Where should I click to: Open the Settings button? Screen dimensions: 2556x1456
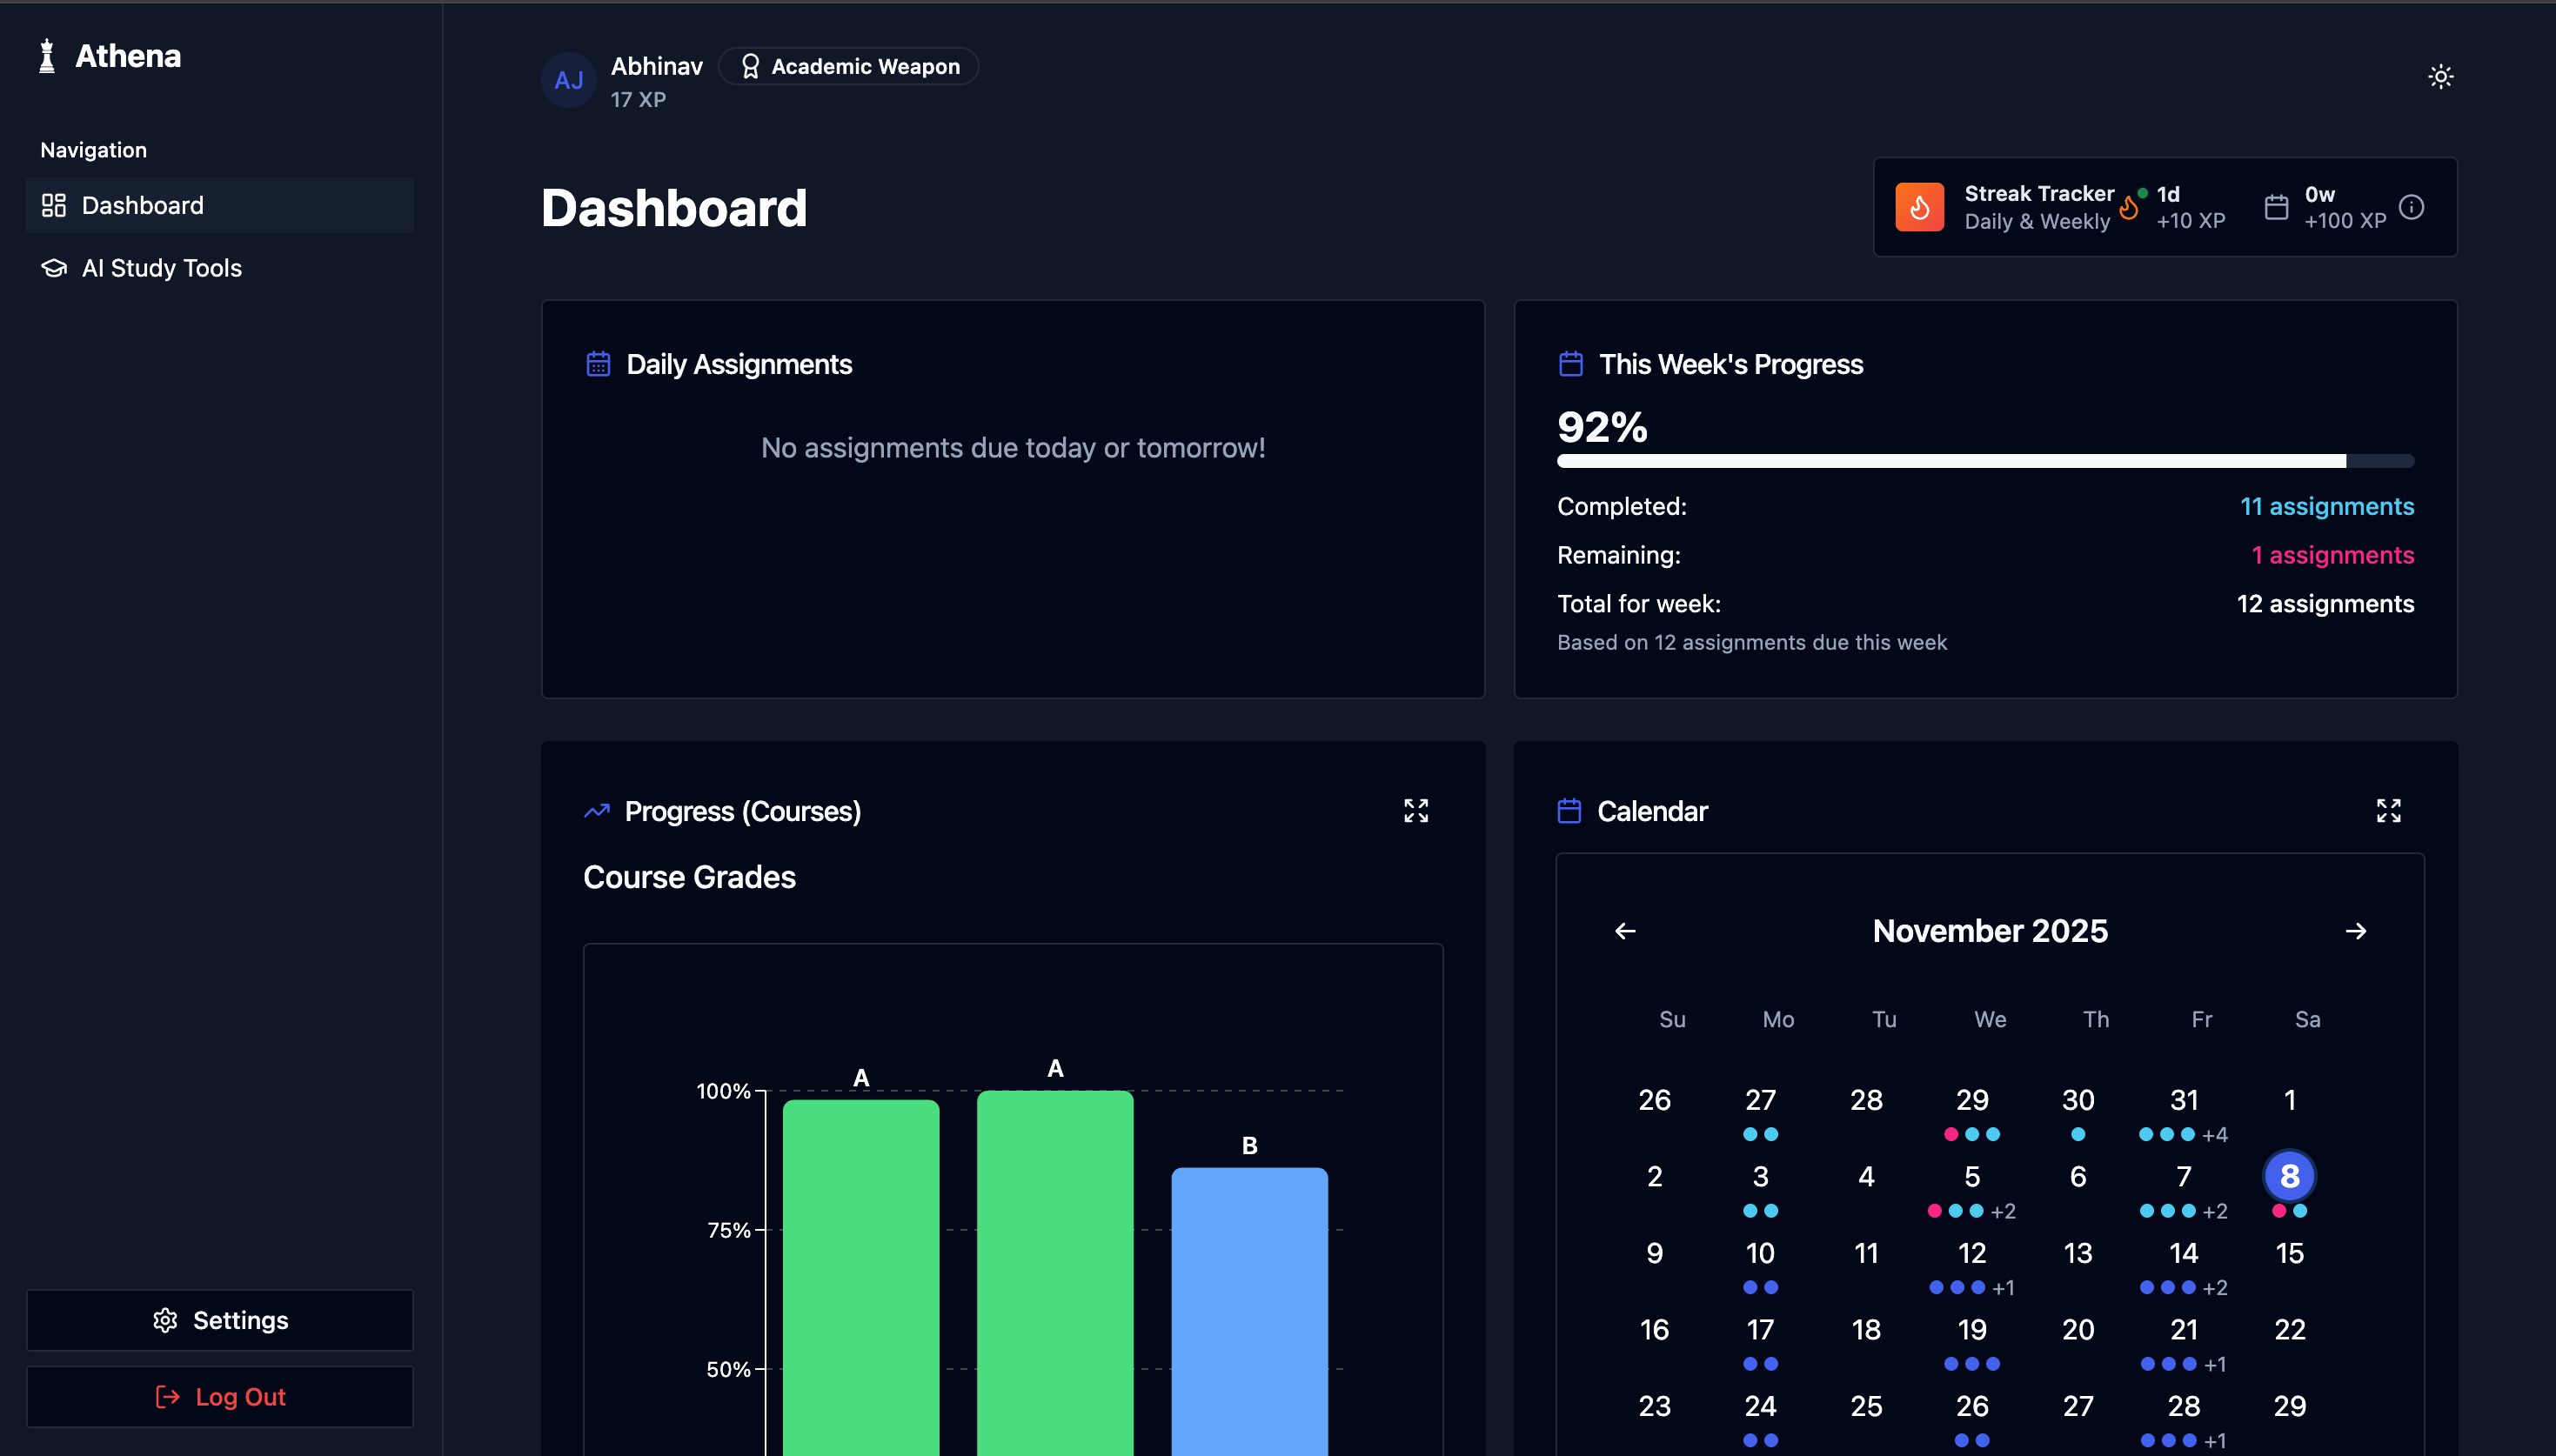219,1320
